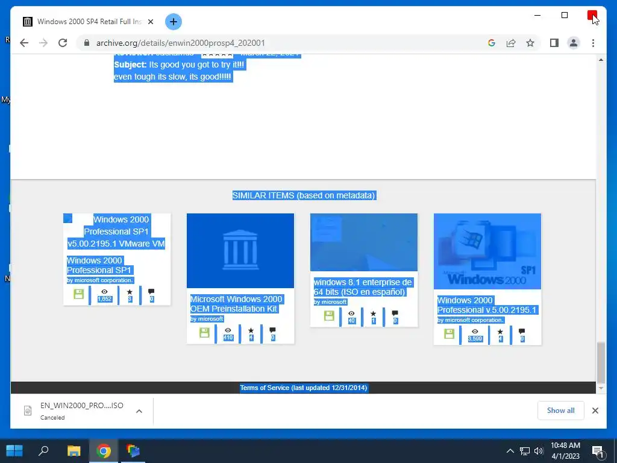Click the scrollbar down arrow
This screenshot has height=463, width=617.
click(601, 388)
